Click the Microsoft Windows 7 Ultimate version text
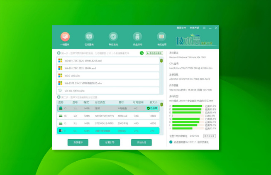 188,57
